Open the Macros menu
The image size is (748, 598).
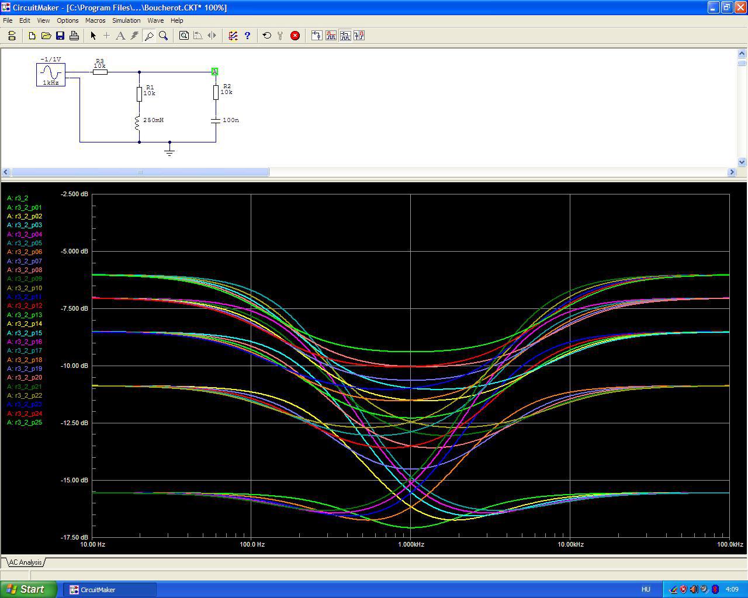pyautogui.click(x=95, y=20)
